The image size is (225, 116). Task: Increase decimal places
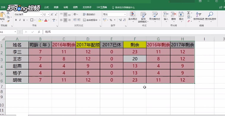coord(120,20)
